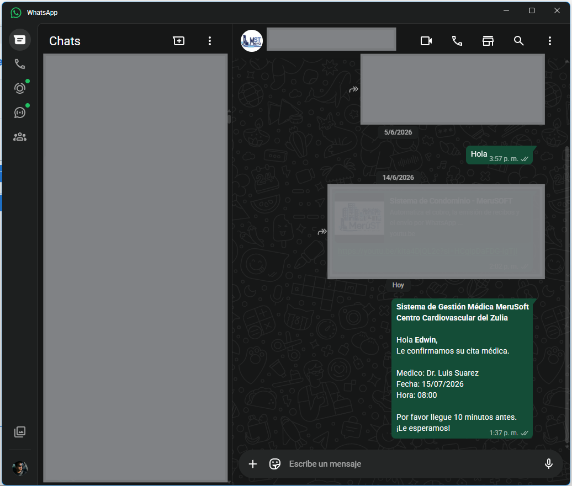Click the attach plus icon
The image size is (572, 486).
[x=253, y=464]
